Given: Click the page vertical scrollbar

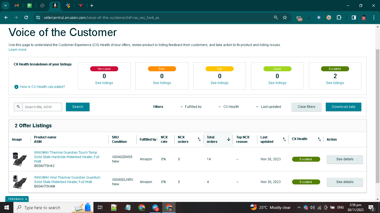Looking at the screenshot, I should [377, 116].
